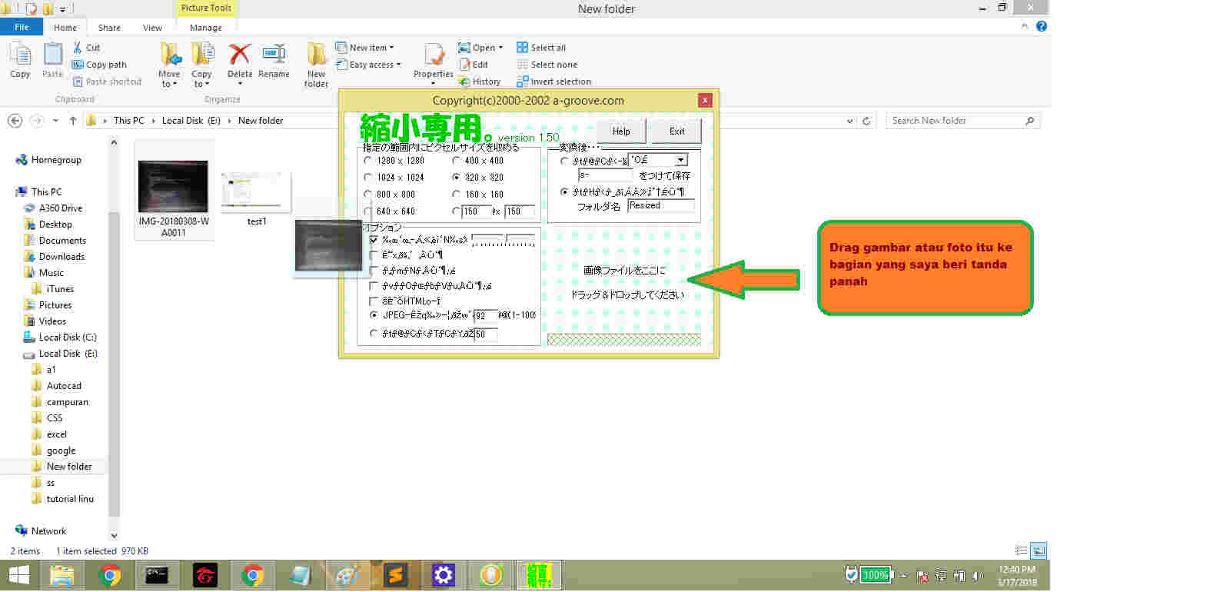
Task: Click the JPEG quality value field
Action: click(x=485, y=315)
